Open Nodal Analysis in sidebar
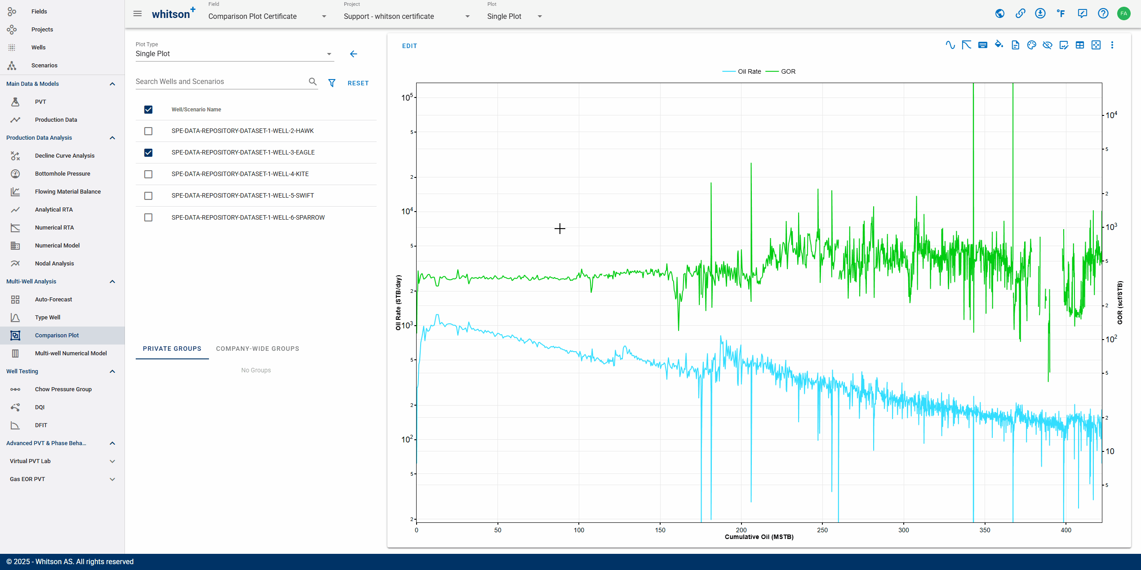 (x=54, y=264)
